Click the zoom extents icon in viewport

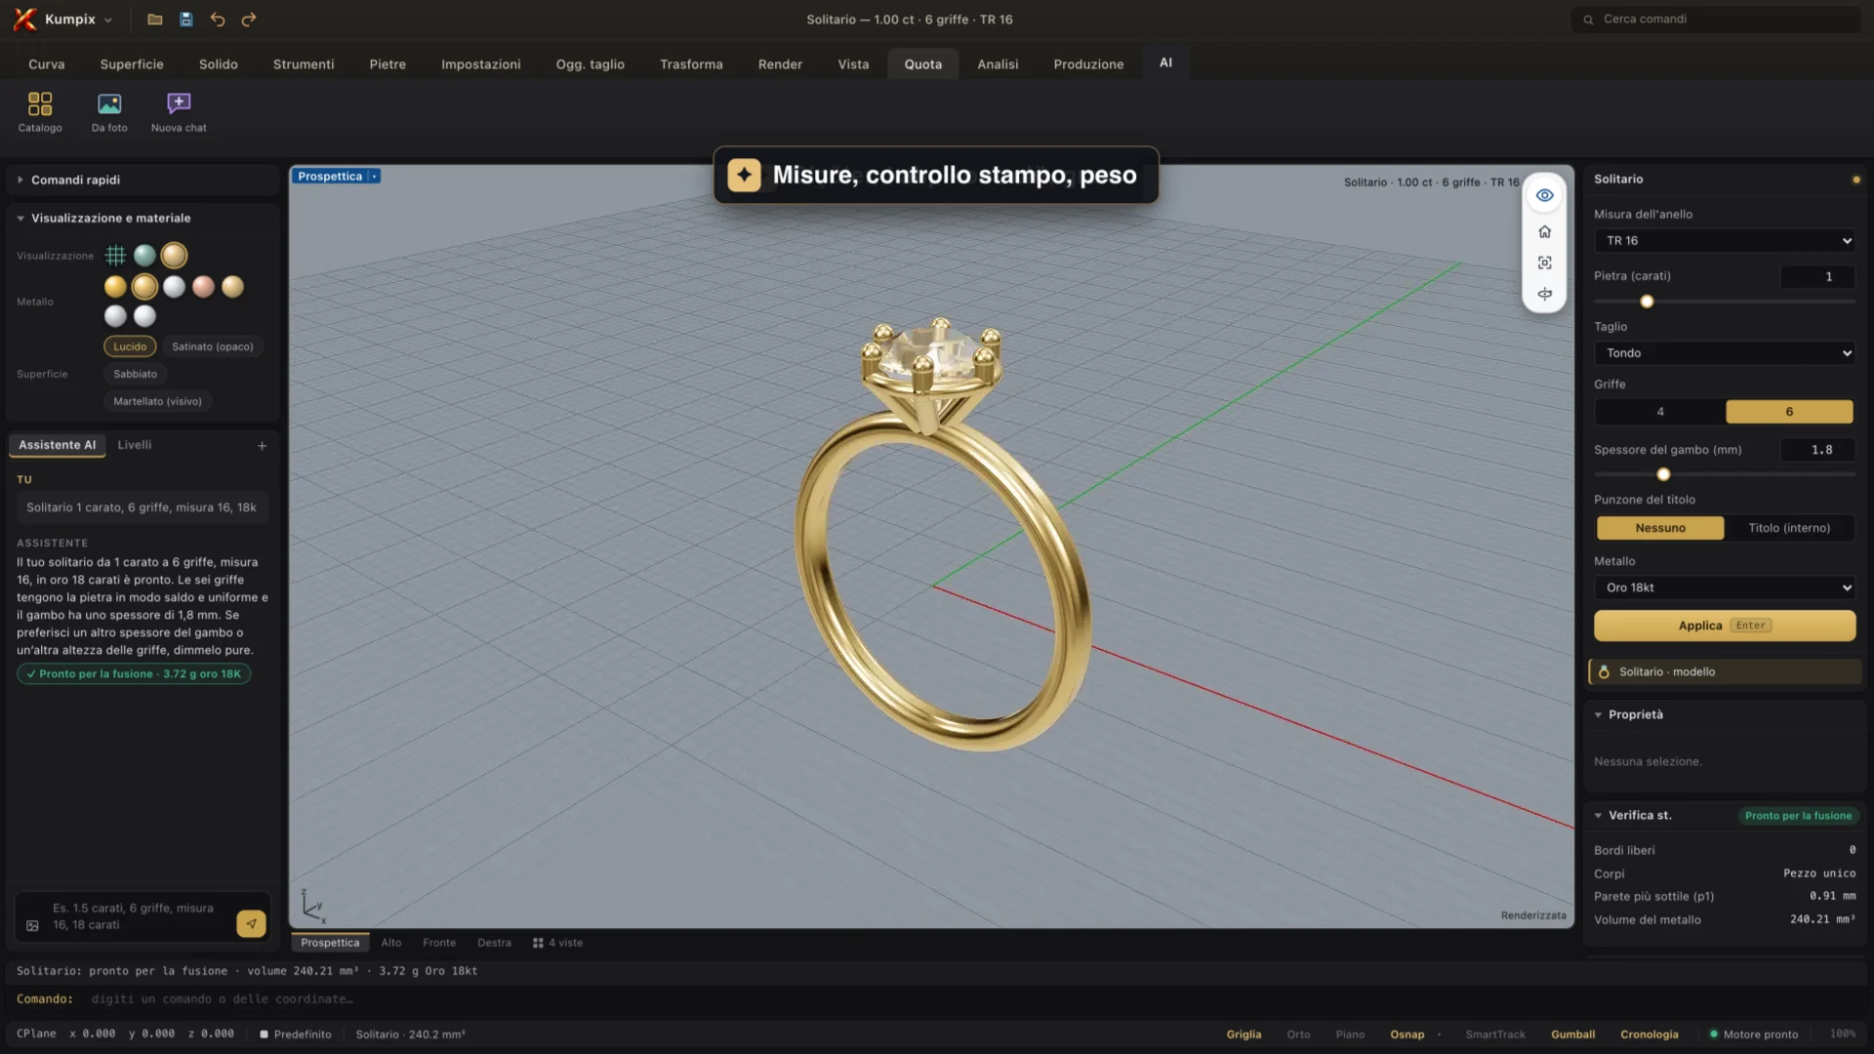click(x=1544, y=263)
